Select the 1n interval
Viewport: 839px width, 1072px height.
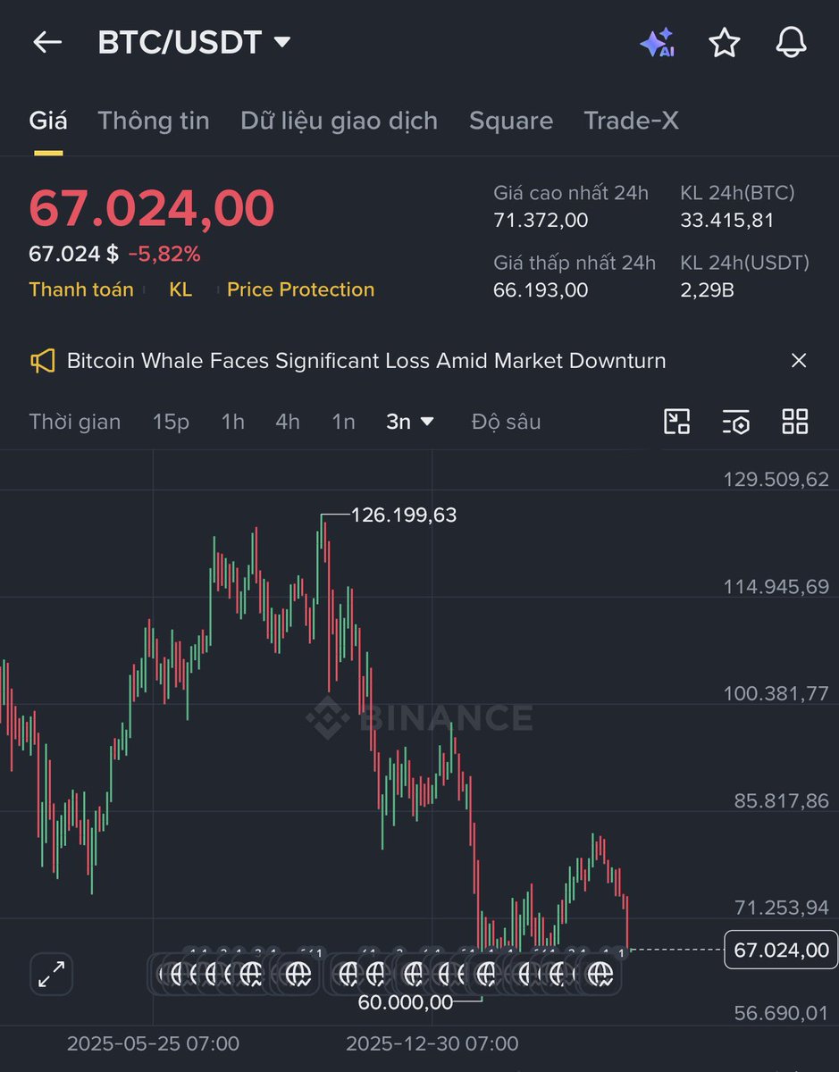[x=344, y=422]
